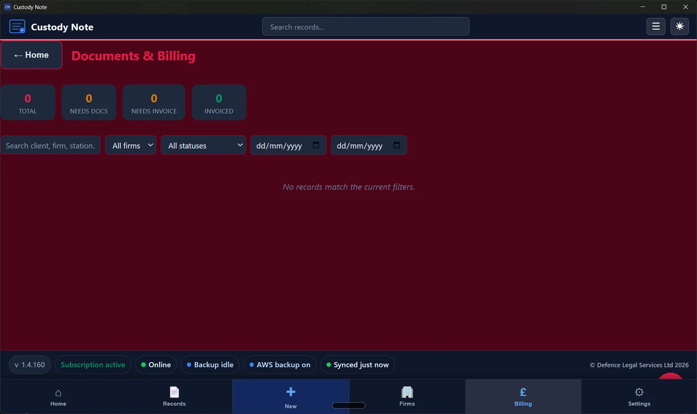Toggle the theme with the sun icon
The width and height of the screenshot is (697, 414).
click(680, 27)
